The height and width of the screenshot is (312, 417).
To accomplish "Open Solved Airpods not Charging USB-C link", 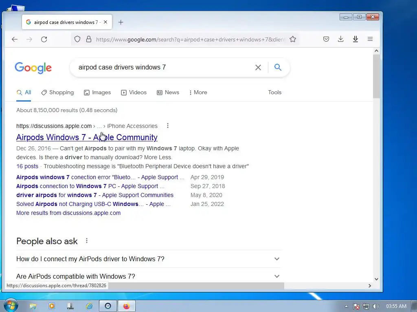I will [93, 204].
